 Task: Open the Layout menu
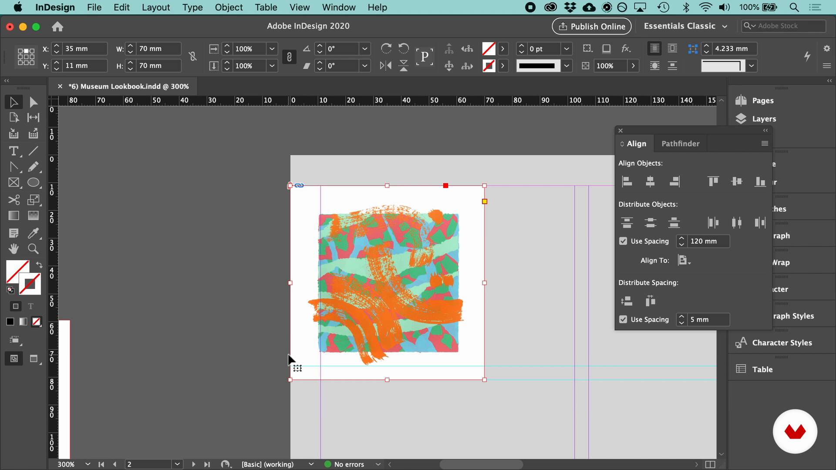tap(156, 7)
